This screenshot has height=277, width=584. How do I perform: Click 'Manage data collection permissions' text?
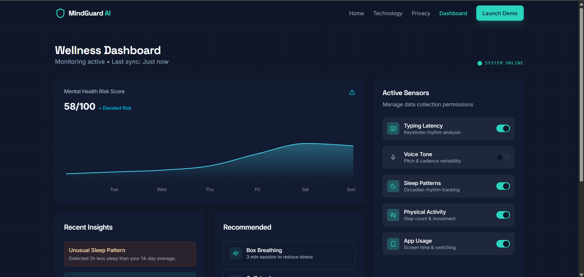428,104
